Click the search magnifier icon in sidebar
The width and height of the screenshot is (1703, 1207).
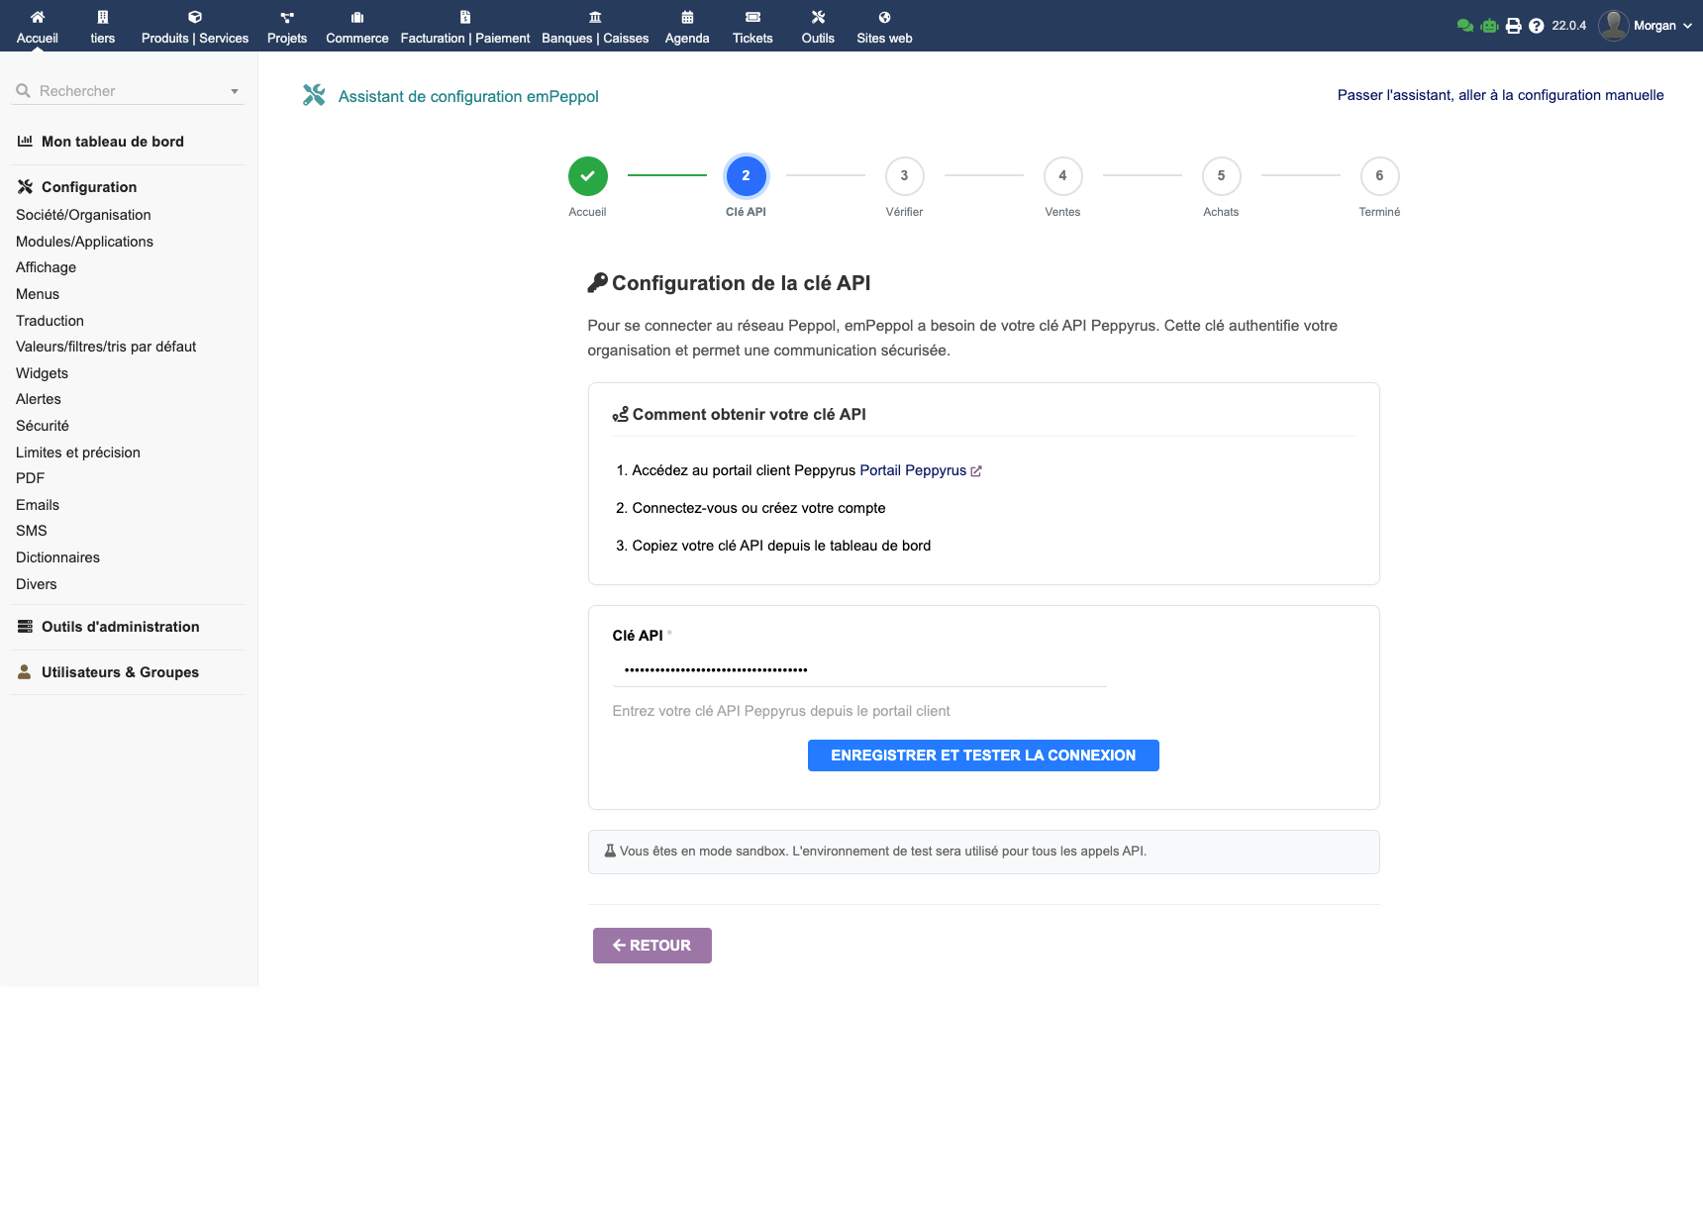pyautogui.click(x=23, y=91)
